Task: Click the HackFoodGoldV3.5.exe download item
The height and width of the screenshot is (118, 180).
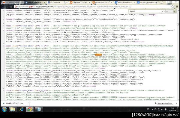Action: (15, 103)
